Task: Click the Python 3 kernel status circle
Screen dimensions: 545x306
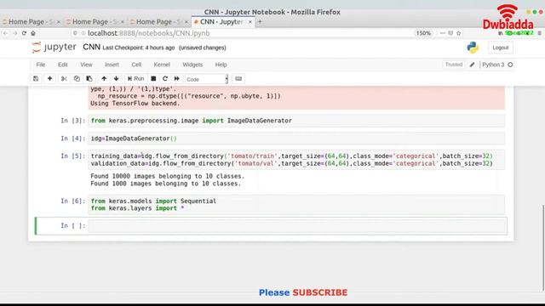Action: pos(510,65)
